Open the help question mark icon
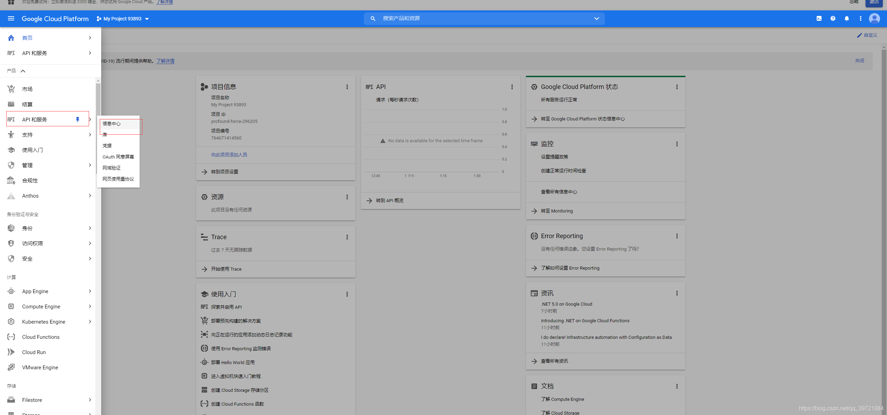887x415 pixels. click(x=833, y=19)
